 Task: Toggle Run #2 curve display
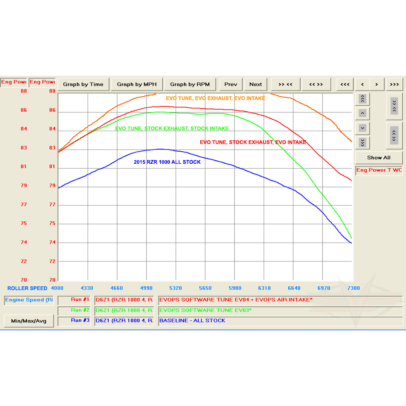point(80,310)
